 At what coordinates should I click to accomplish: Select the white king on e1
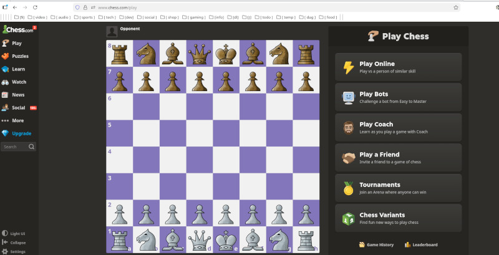point(226,239)
